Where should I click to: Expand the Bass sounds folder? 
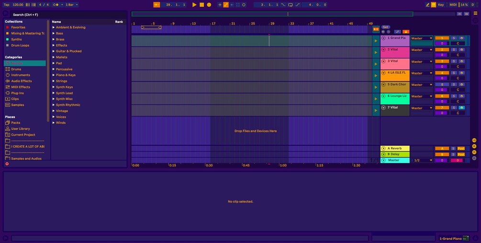54,33
